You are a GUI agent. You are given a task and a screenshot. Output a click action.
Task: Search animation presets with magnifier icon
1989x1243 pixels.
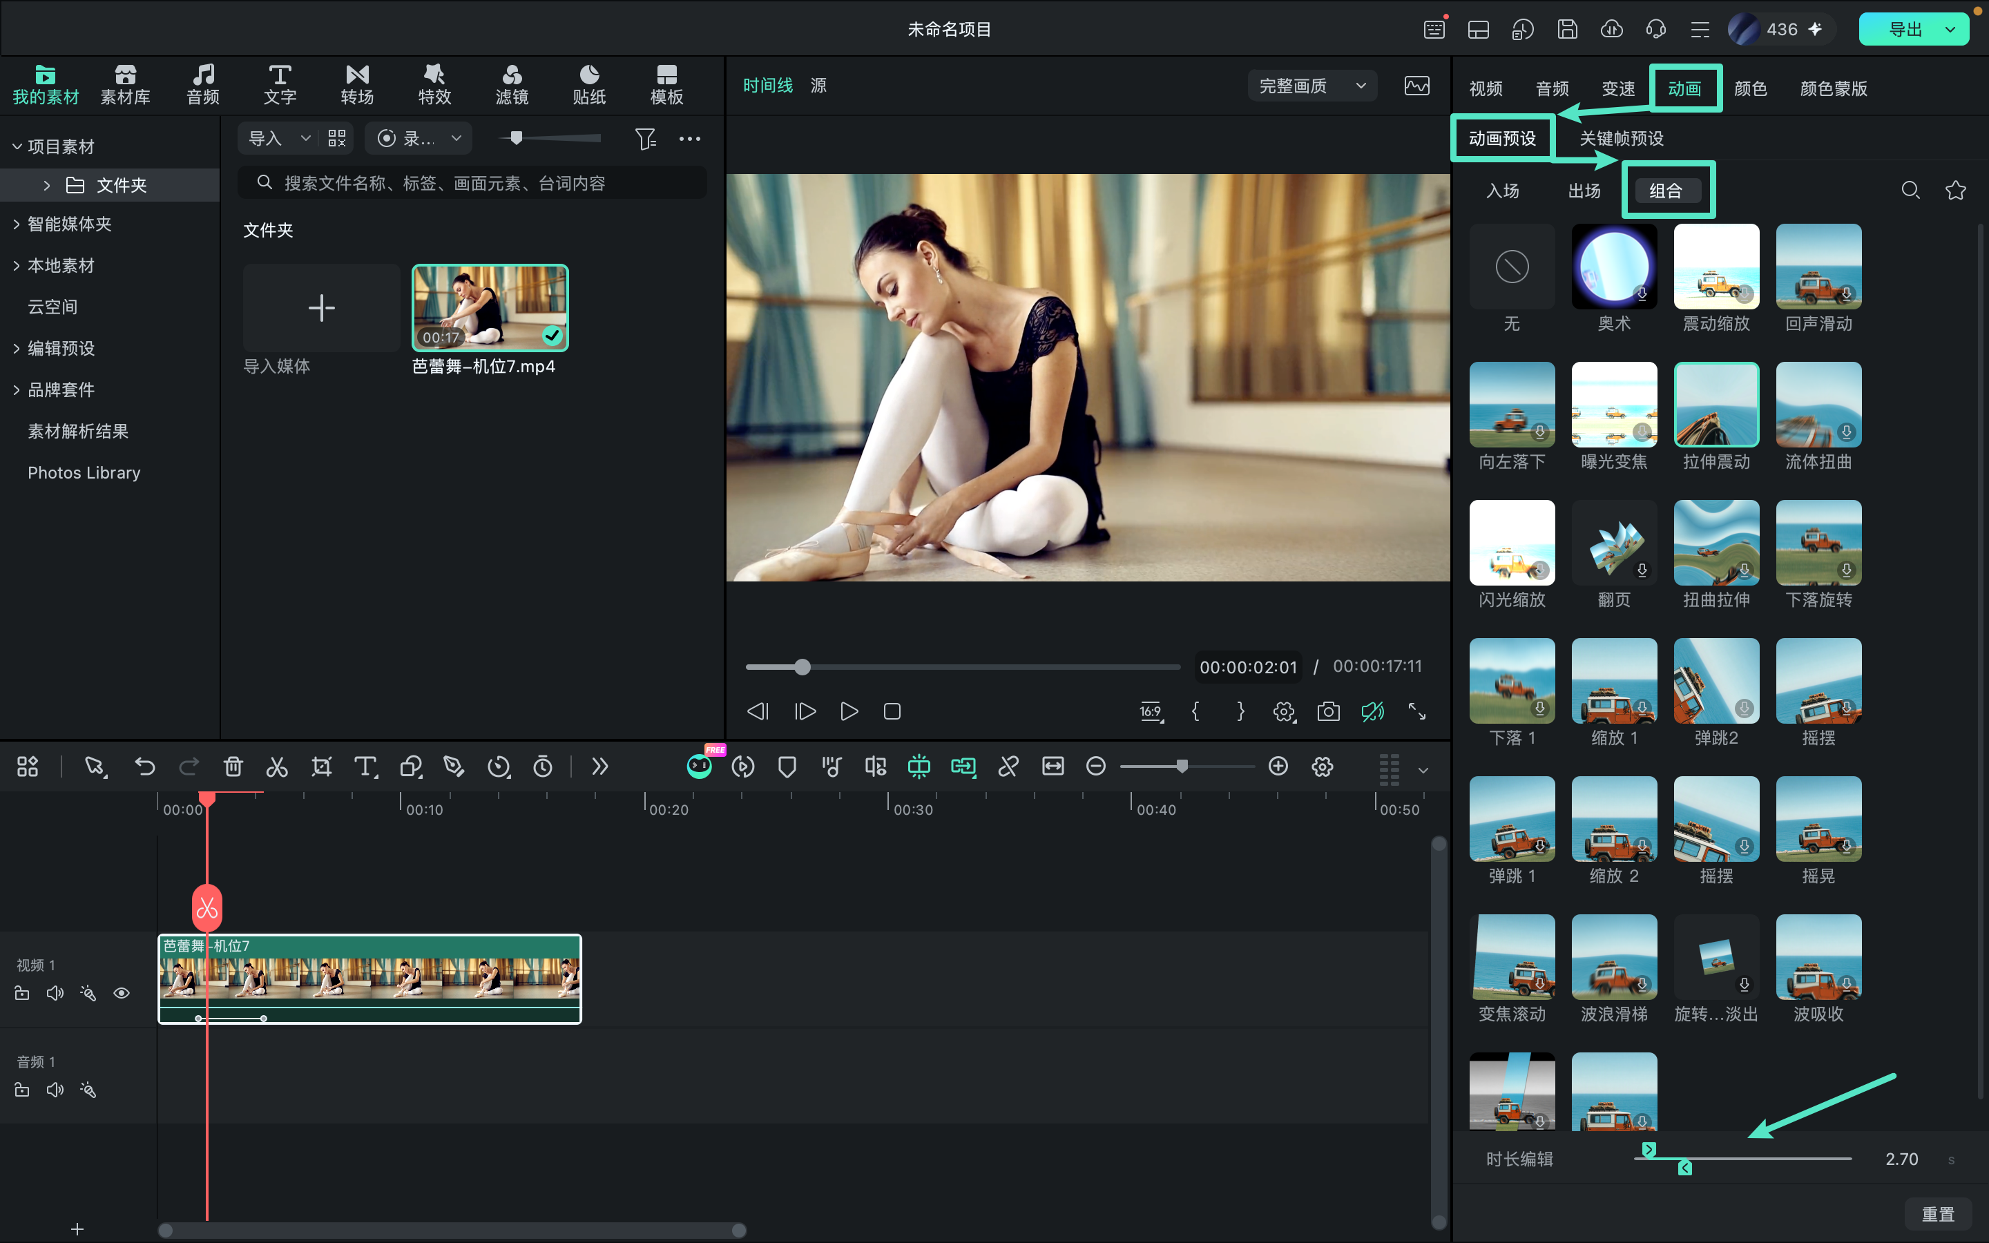click(x=1911, y=191)
